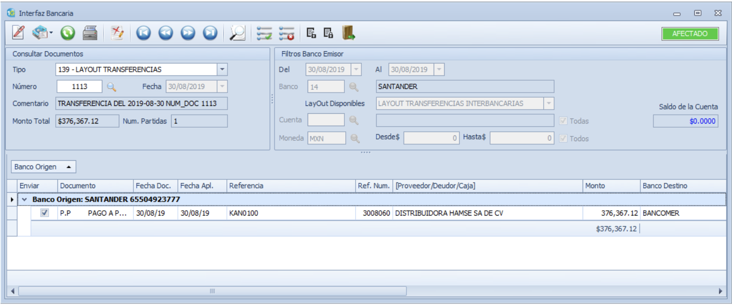Collapse the Banco Origen: SANTANDER group row
The image size is (732, 306).
(24, 199)
